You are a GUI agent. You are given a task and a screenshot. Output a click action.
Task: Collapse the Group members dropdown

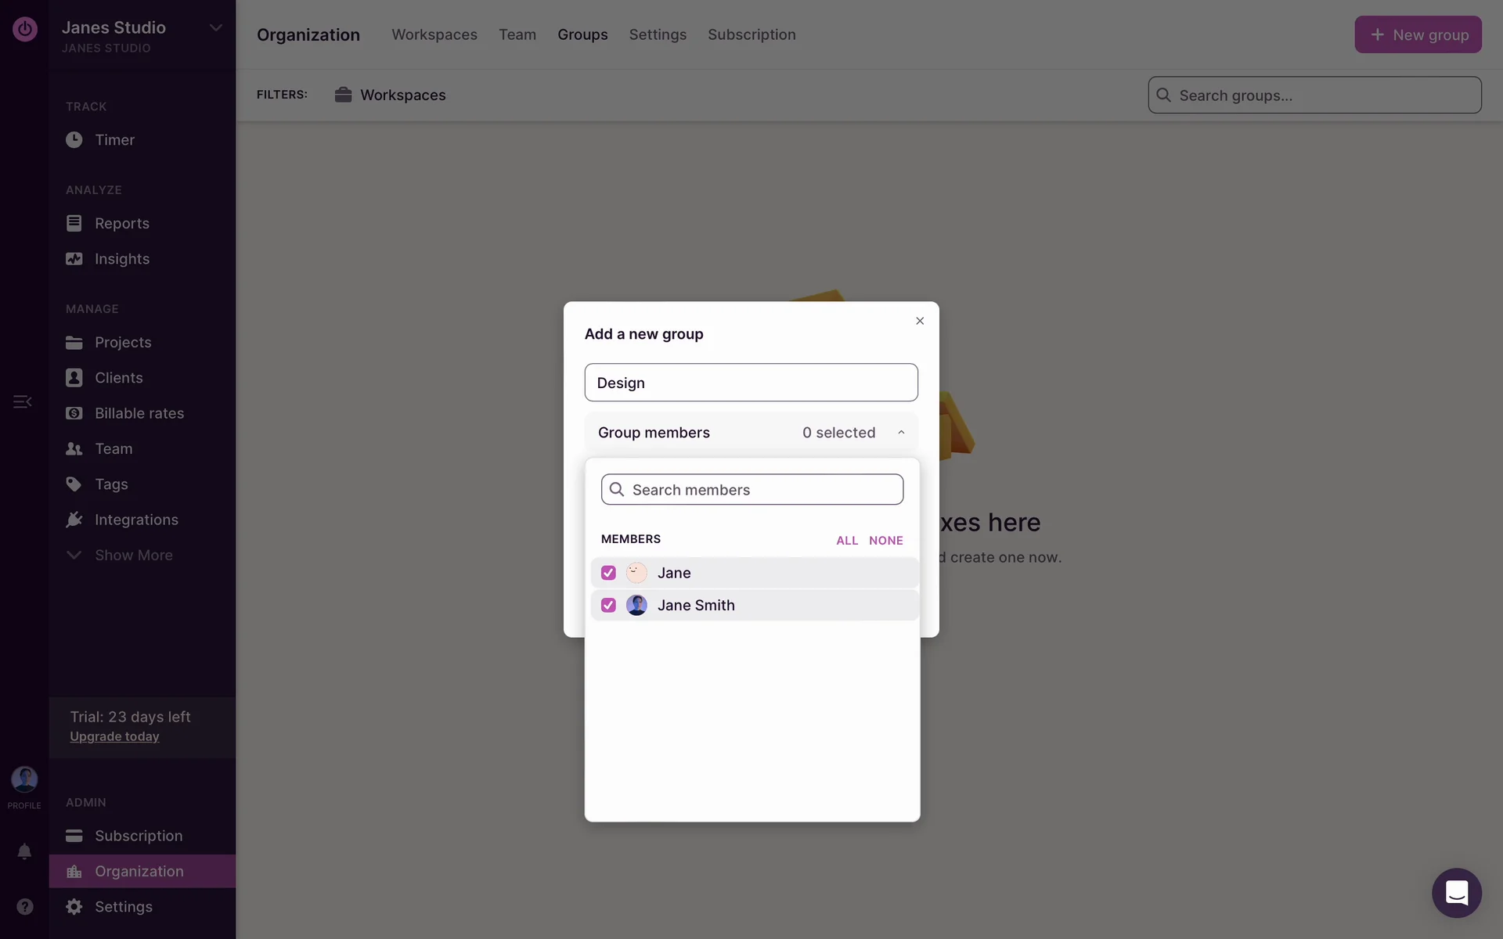pos(901,433)
